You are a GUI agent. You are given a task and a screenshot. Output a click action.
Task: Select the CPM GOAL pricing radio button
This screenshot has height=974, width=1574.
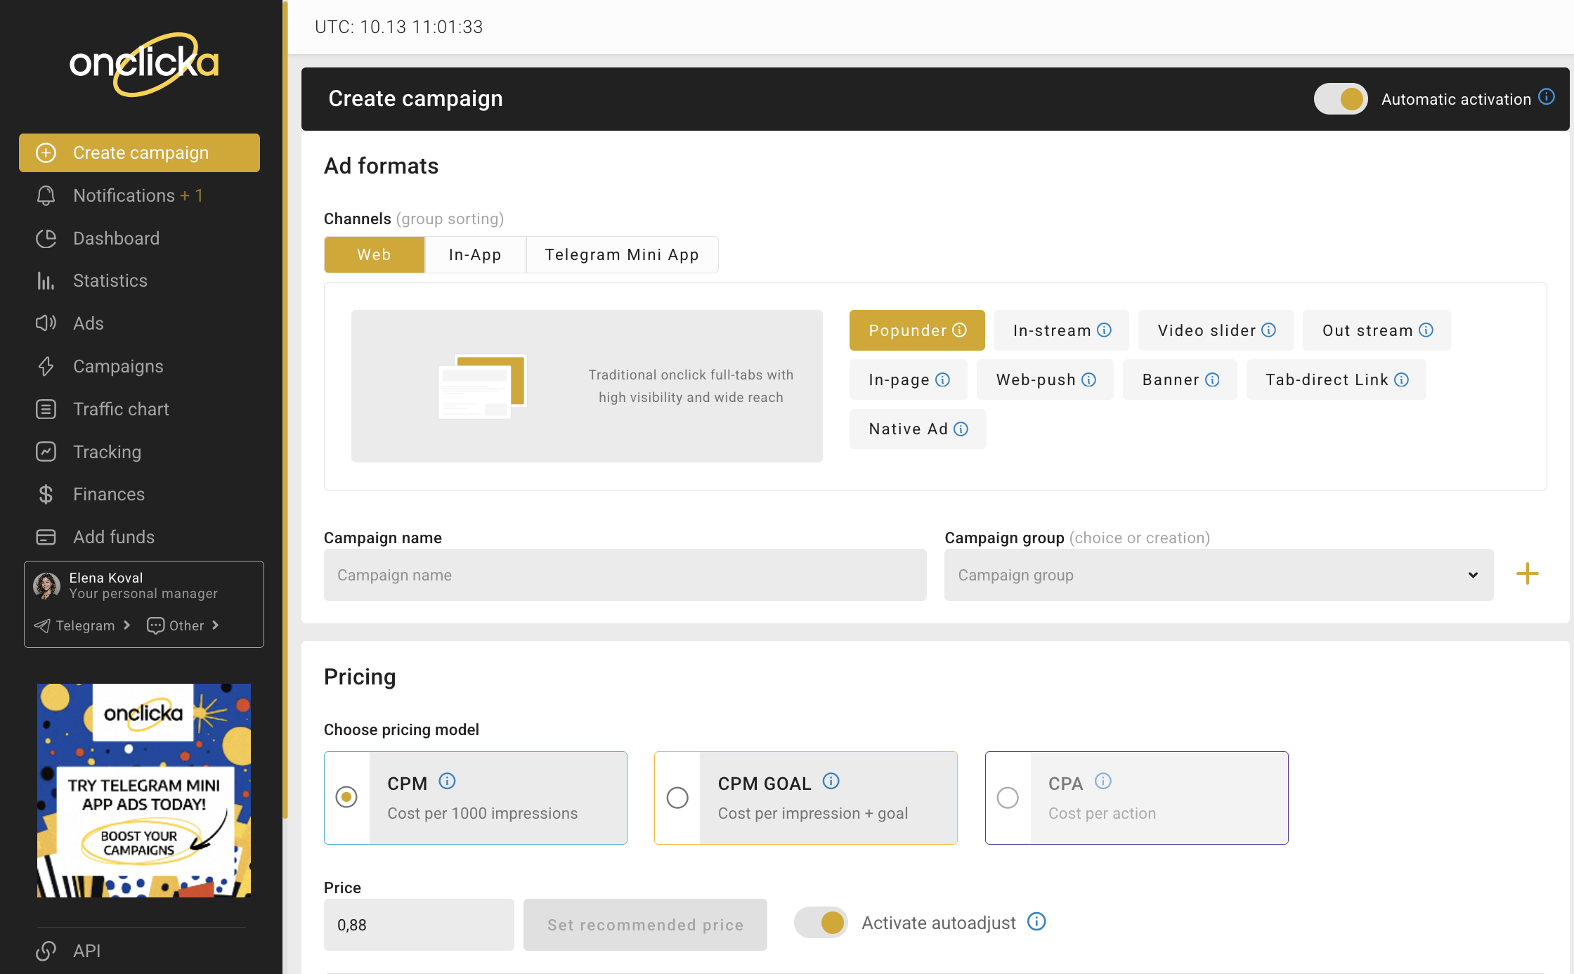[677, 798]
